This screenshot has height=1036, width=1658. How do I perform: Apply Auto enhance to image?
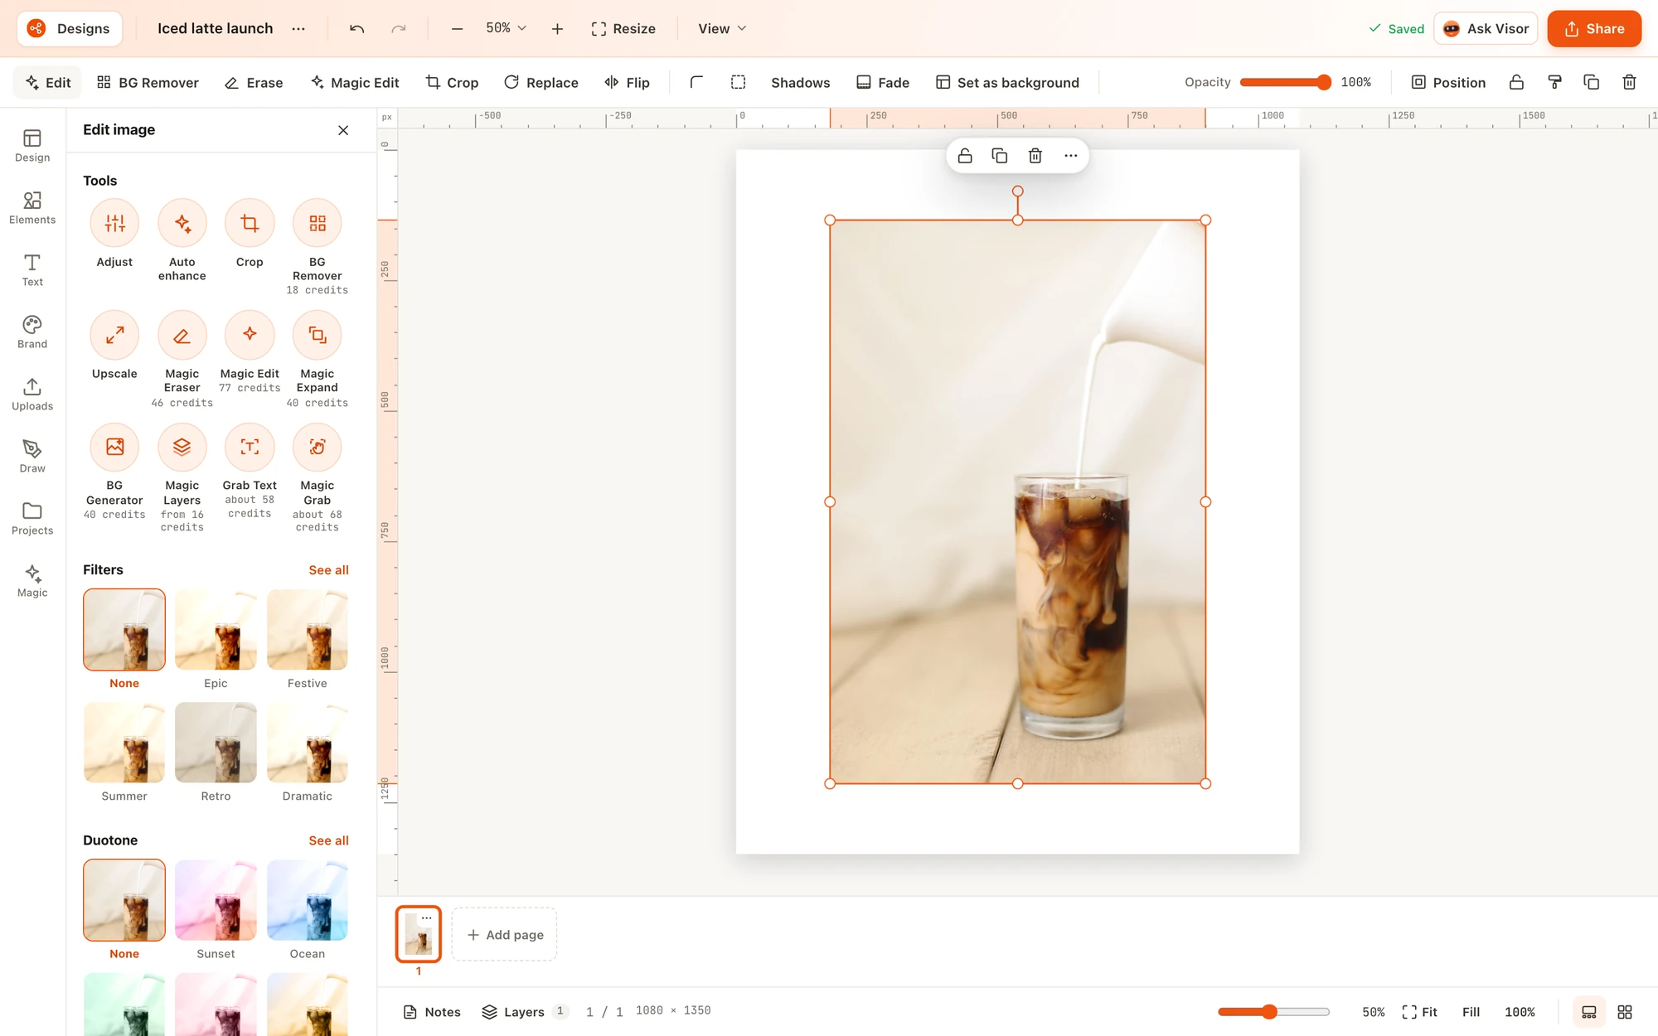[182, 223]
